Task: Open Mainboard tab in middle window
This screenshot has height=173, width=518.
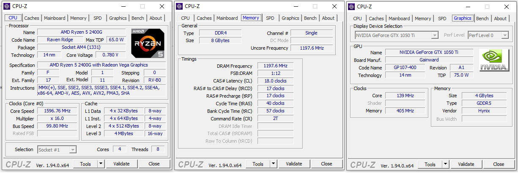Action: click(x=227, y=18)
